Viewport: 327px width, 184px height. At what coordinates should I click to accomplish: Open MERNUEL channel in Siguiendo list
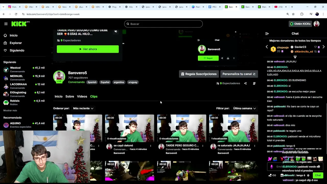pos(24,78)
